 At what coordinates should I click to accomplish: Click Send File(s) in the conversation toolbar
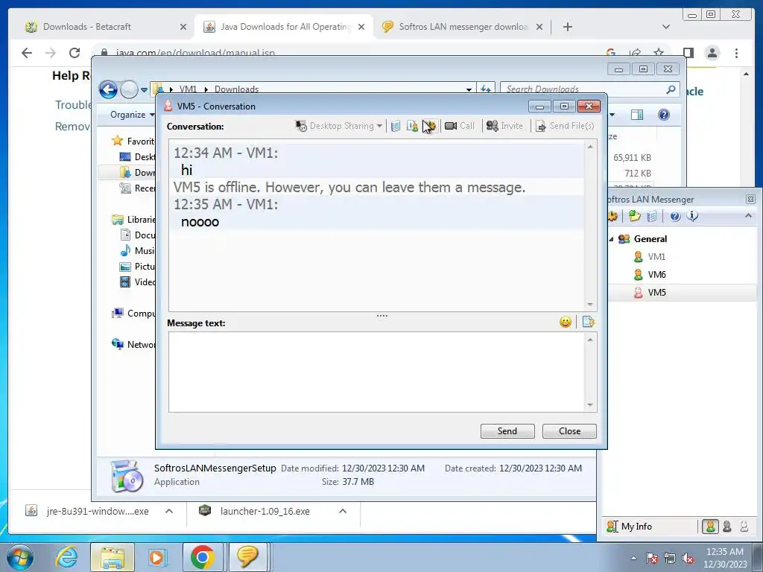[565, 126]
